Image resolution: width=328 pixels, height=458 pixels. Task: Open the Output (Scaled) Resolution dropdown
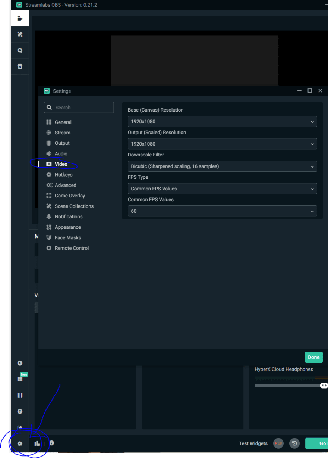[223, 144]
